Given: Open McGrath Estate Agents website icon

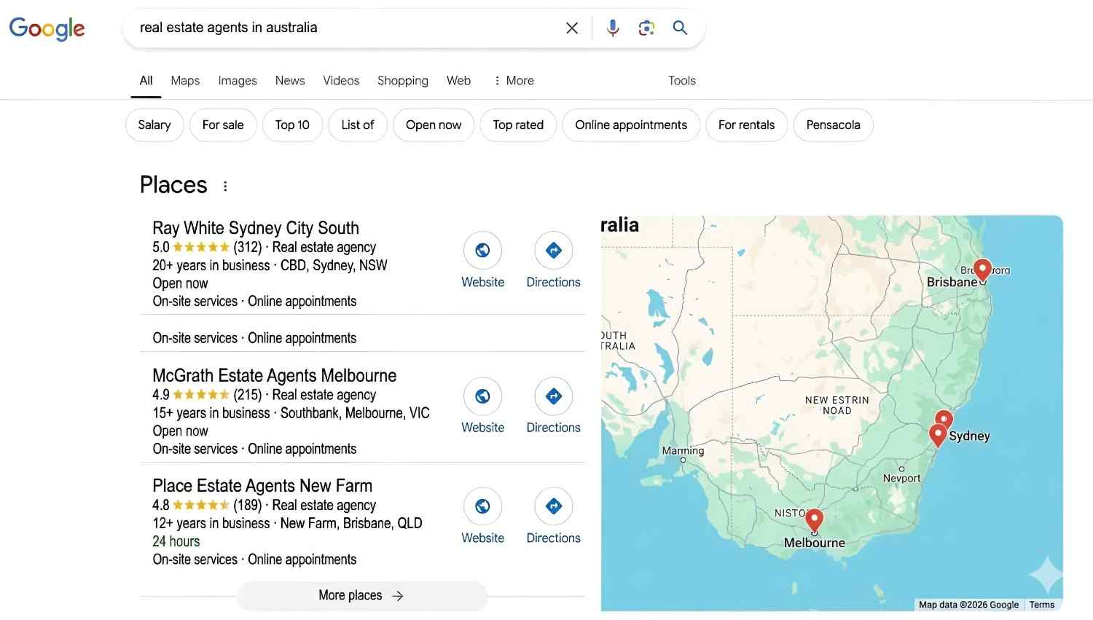Looking at the screenshot, I should tap(482, 396).
